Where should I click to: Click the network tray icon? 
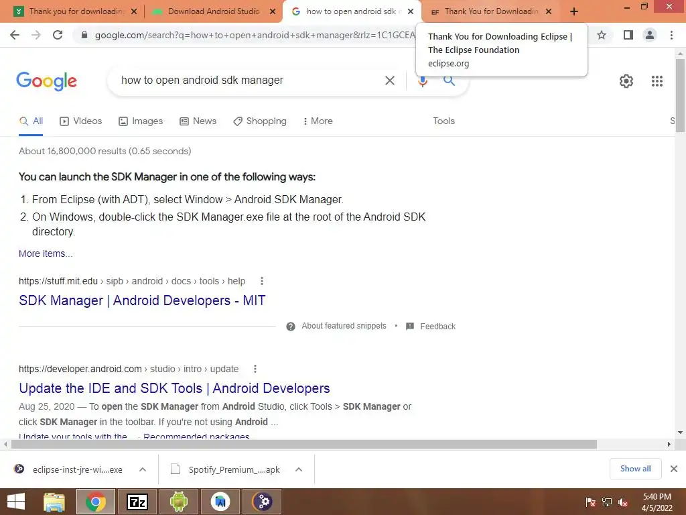607,502
